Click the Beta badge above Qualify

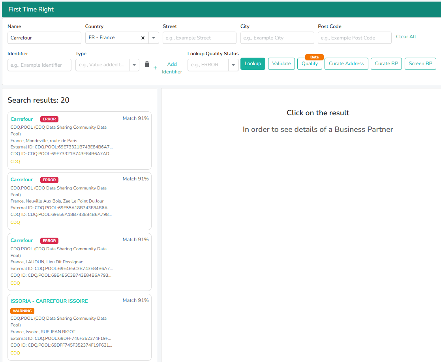pos(314,57)
